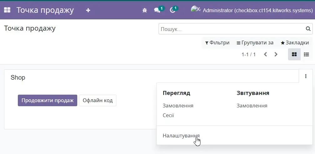Select Налаштування in the card menu
Image resolution: width=315 pixels, height=154 pixels.
[181, 136]
